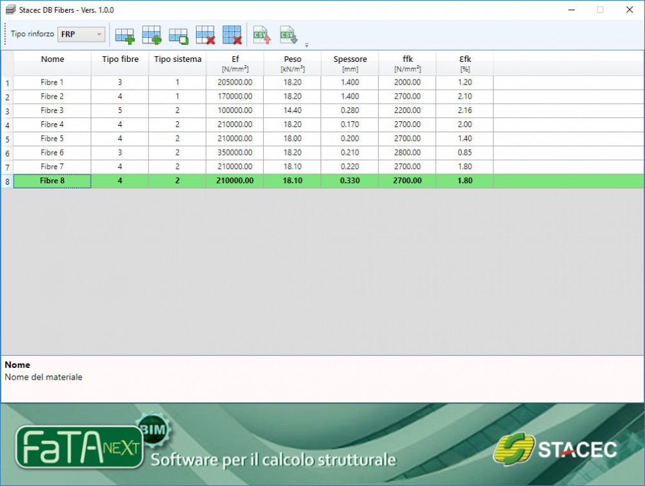Click the duplicate row icon with green square

click(179, 35)
